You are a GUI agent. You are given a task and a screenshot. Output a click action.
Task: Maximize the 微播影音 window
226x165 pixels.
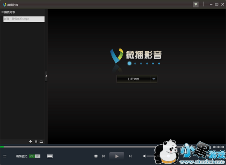[x=217, y=5]
